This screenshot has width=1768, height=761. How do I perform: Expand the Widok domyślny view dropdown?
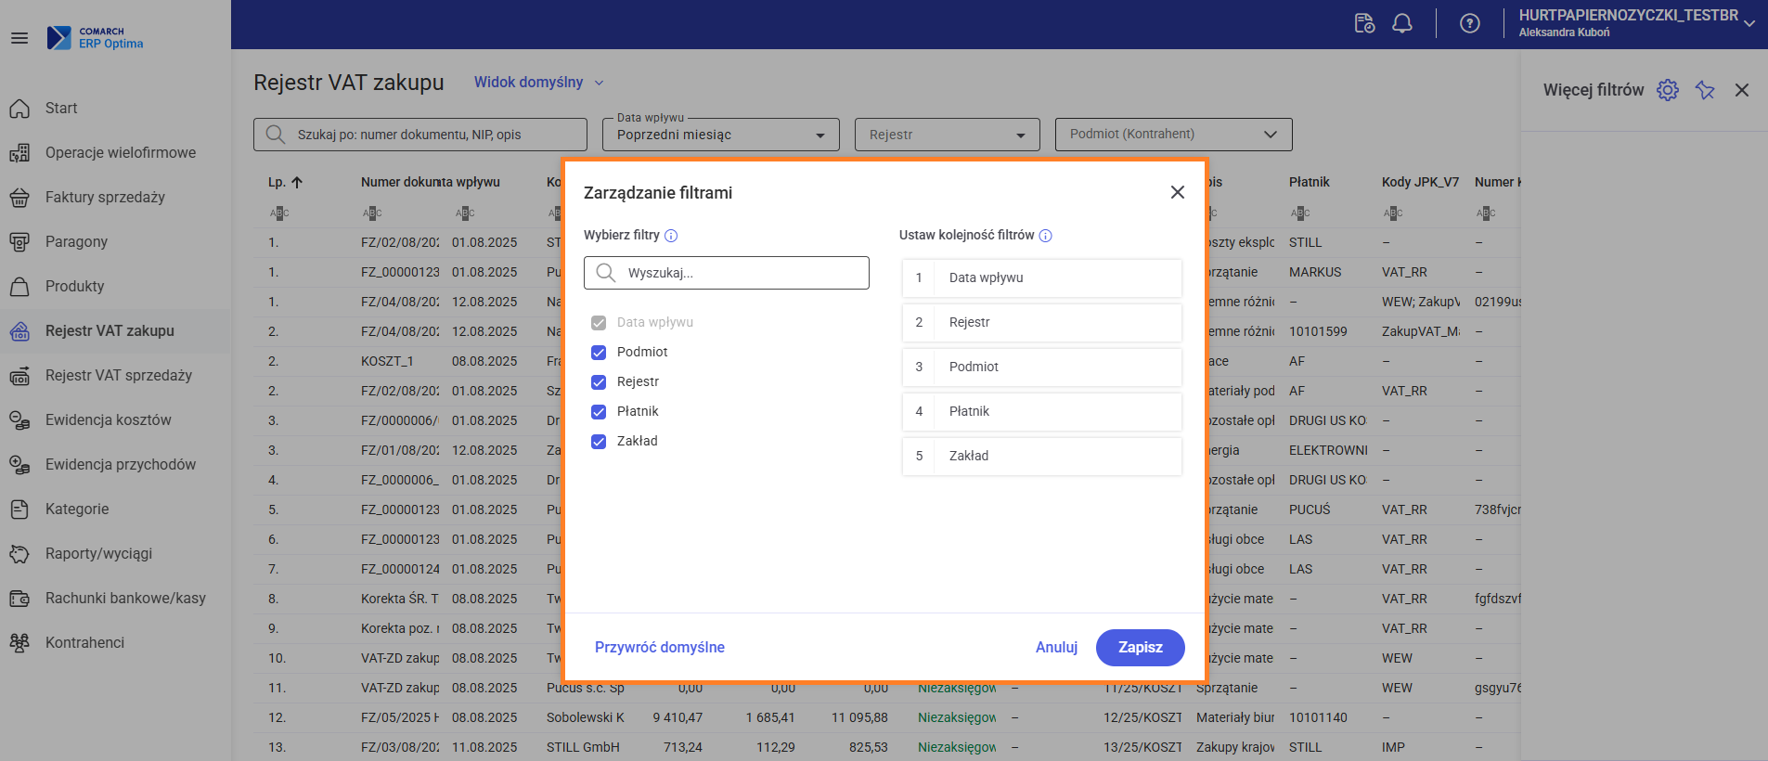539,83
